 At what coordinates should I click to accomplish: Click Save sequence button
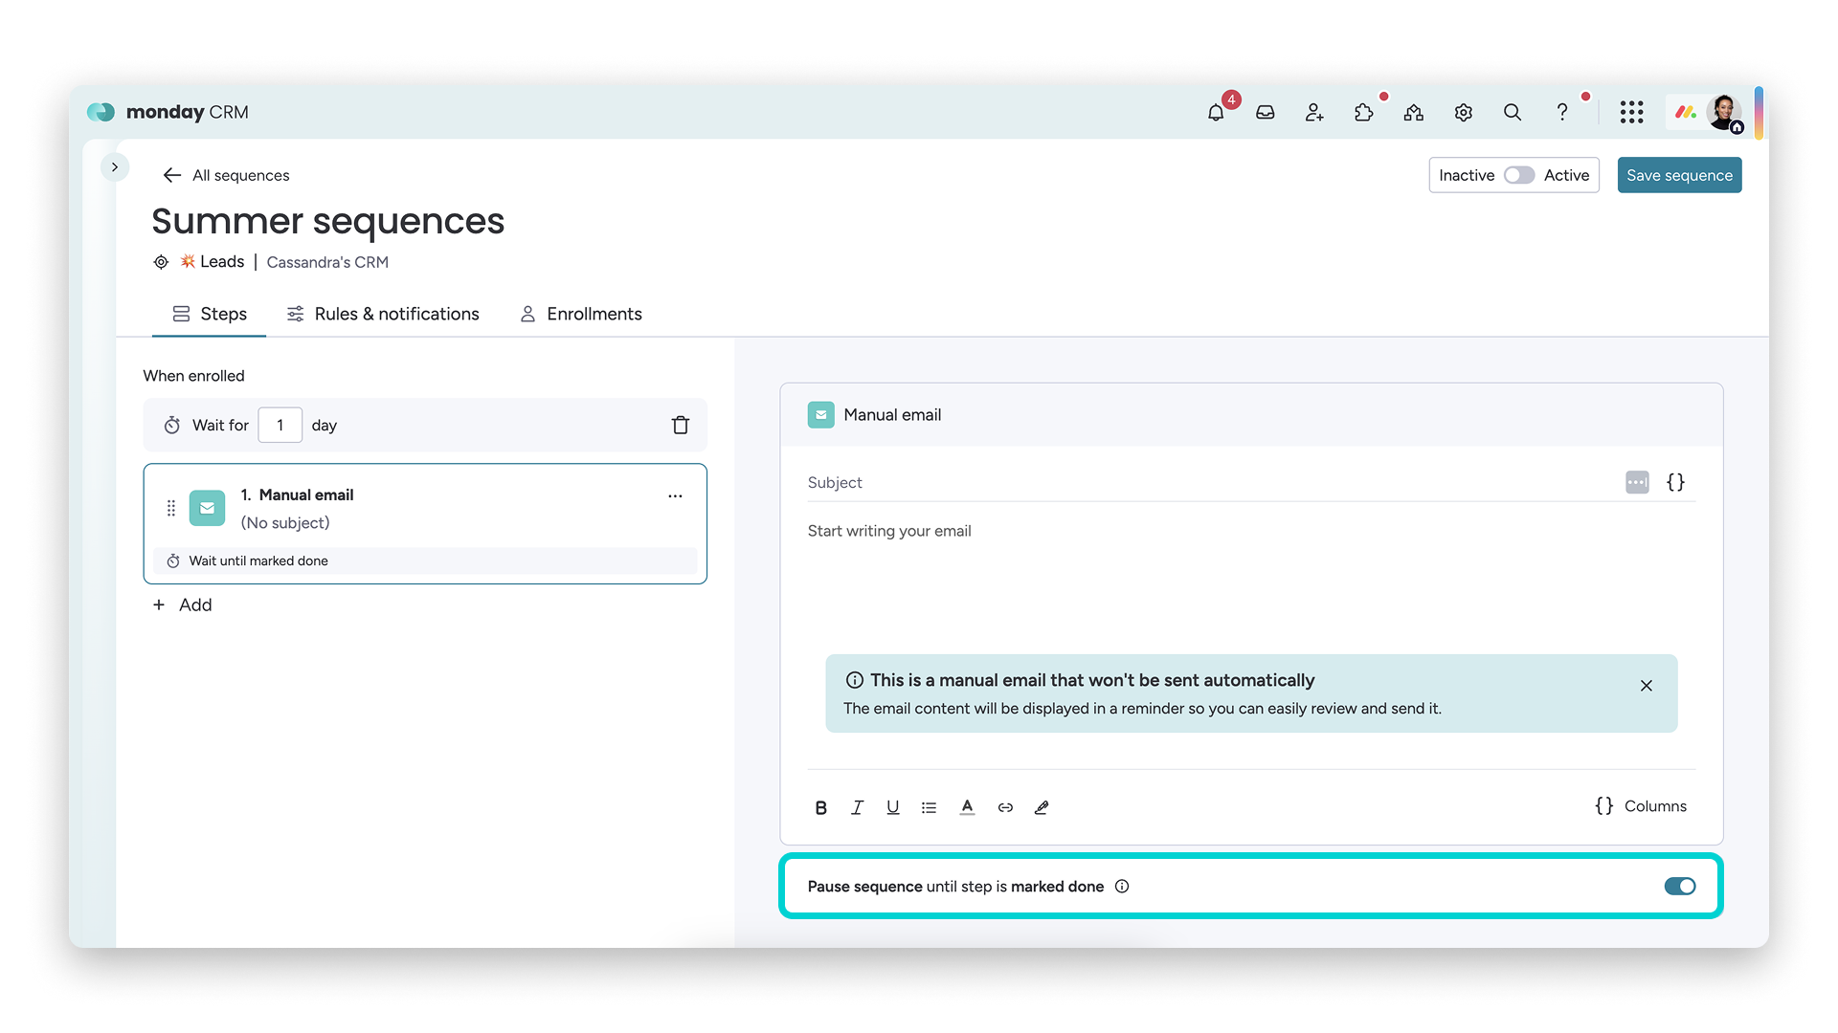point(1679,175)
